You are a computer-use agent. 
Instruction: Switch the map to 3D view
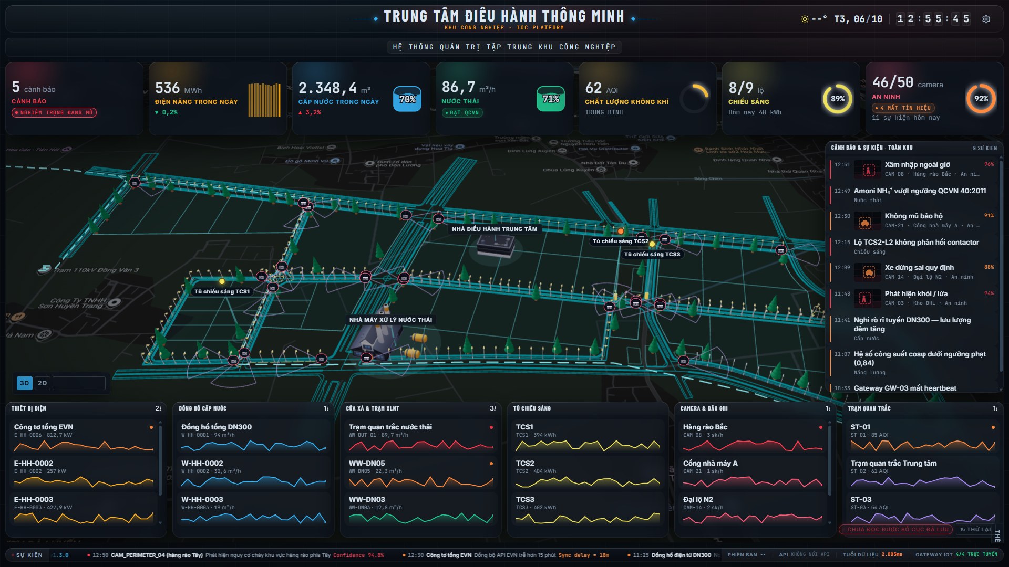tap(24, 383)
